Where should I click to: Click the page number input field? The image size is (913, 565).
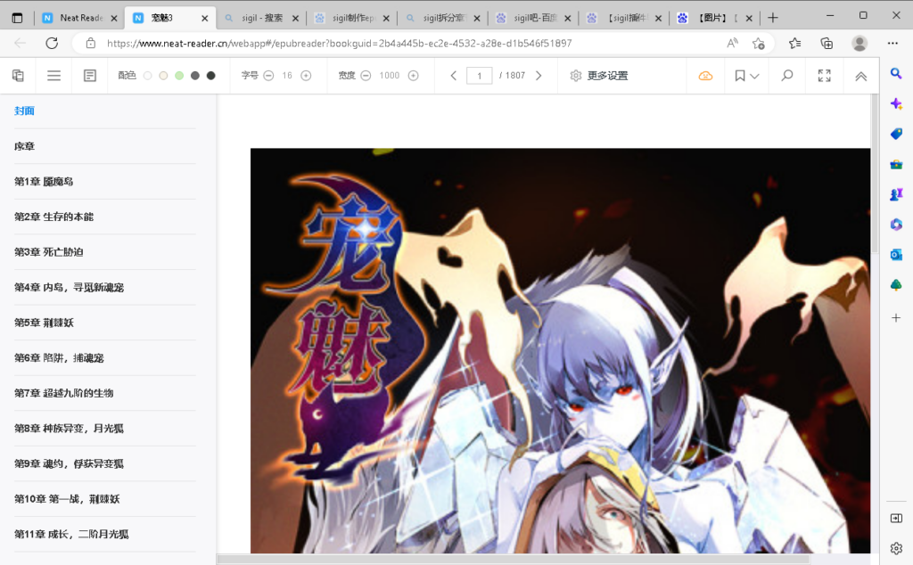point(479,76)
